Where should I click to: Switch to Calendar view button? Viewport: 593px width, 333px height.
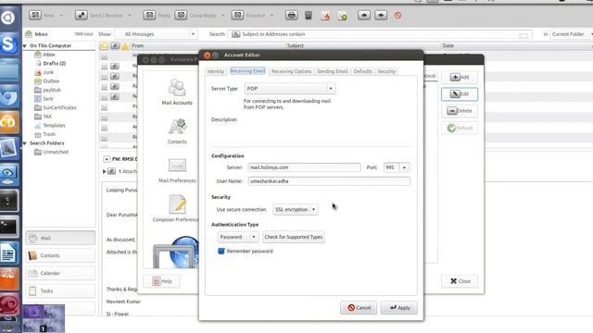tap(60, 273)
